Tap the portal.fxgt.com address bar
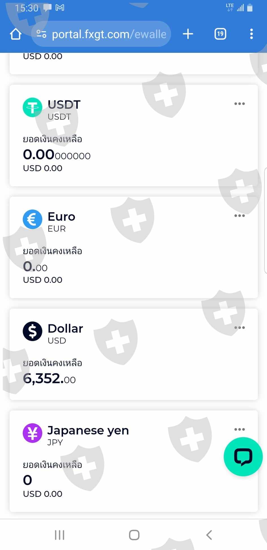The height and width of the screenshot is (550, 267). pos(109,34)
